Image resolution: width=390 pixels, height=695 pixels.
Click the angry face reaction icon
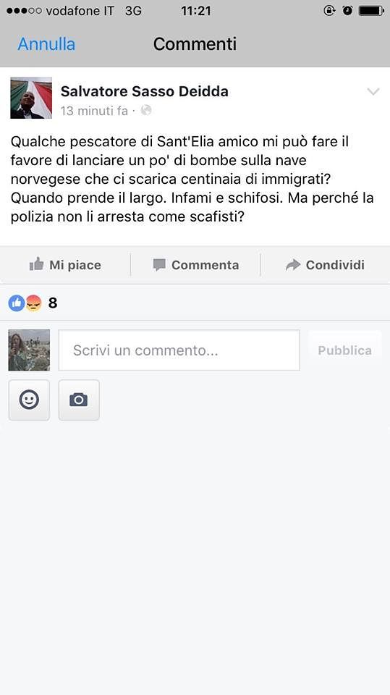pos(33,303)
